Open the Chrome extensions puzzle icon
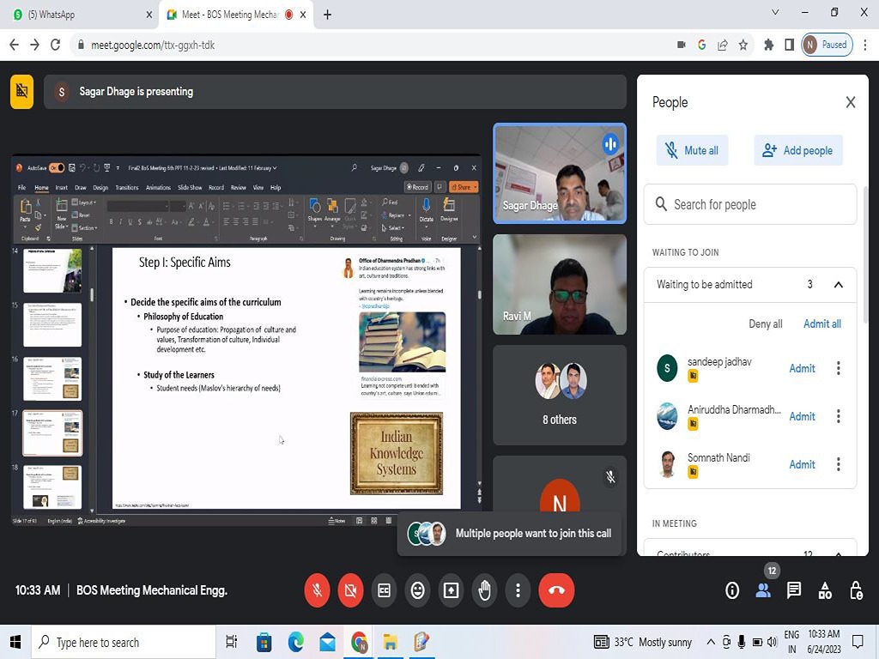 coord(768,45)
